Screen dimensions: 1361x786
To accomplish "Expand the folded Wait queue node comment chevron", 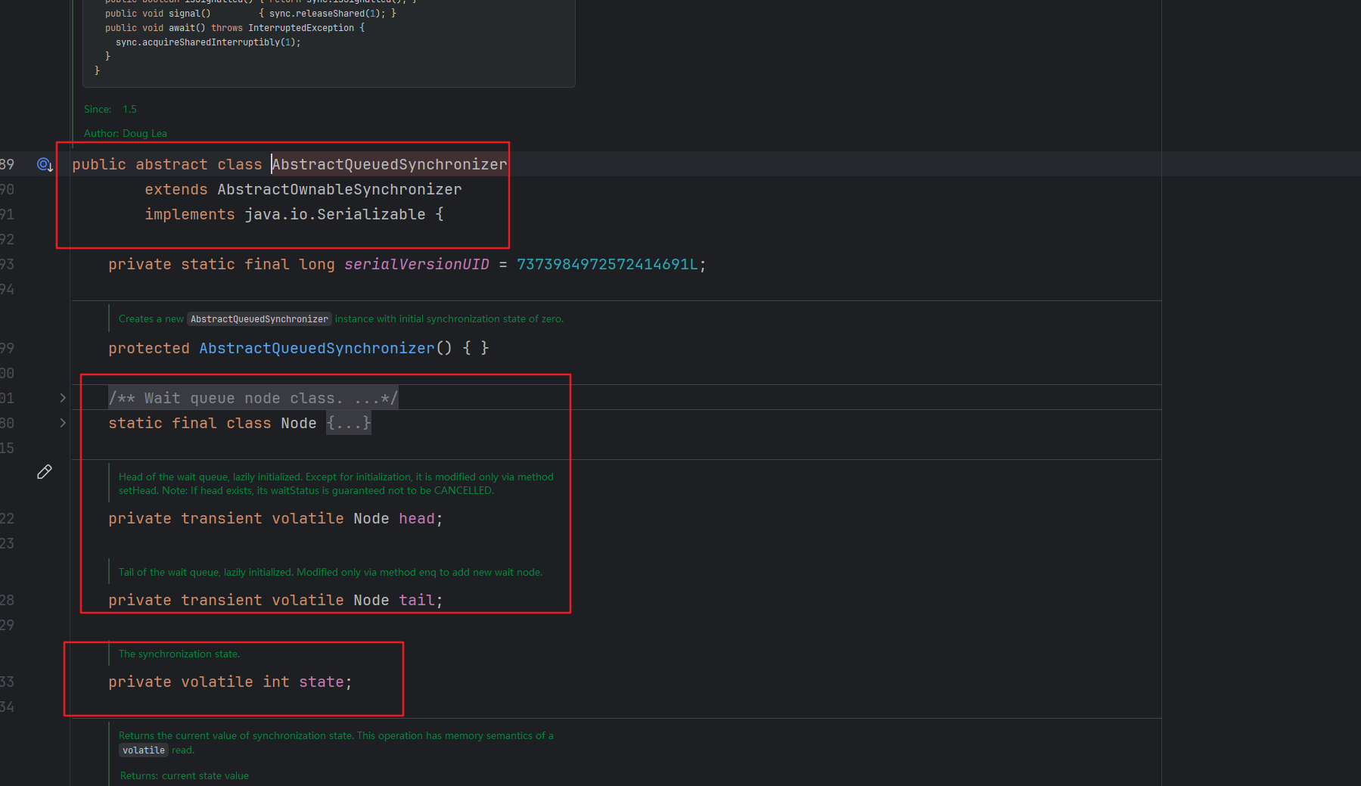I will pos(63,398).
